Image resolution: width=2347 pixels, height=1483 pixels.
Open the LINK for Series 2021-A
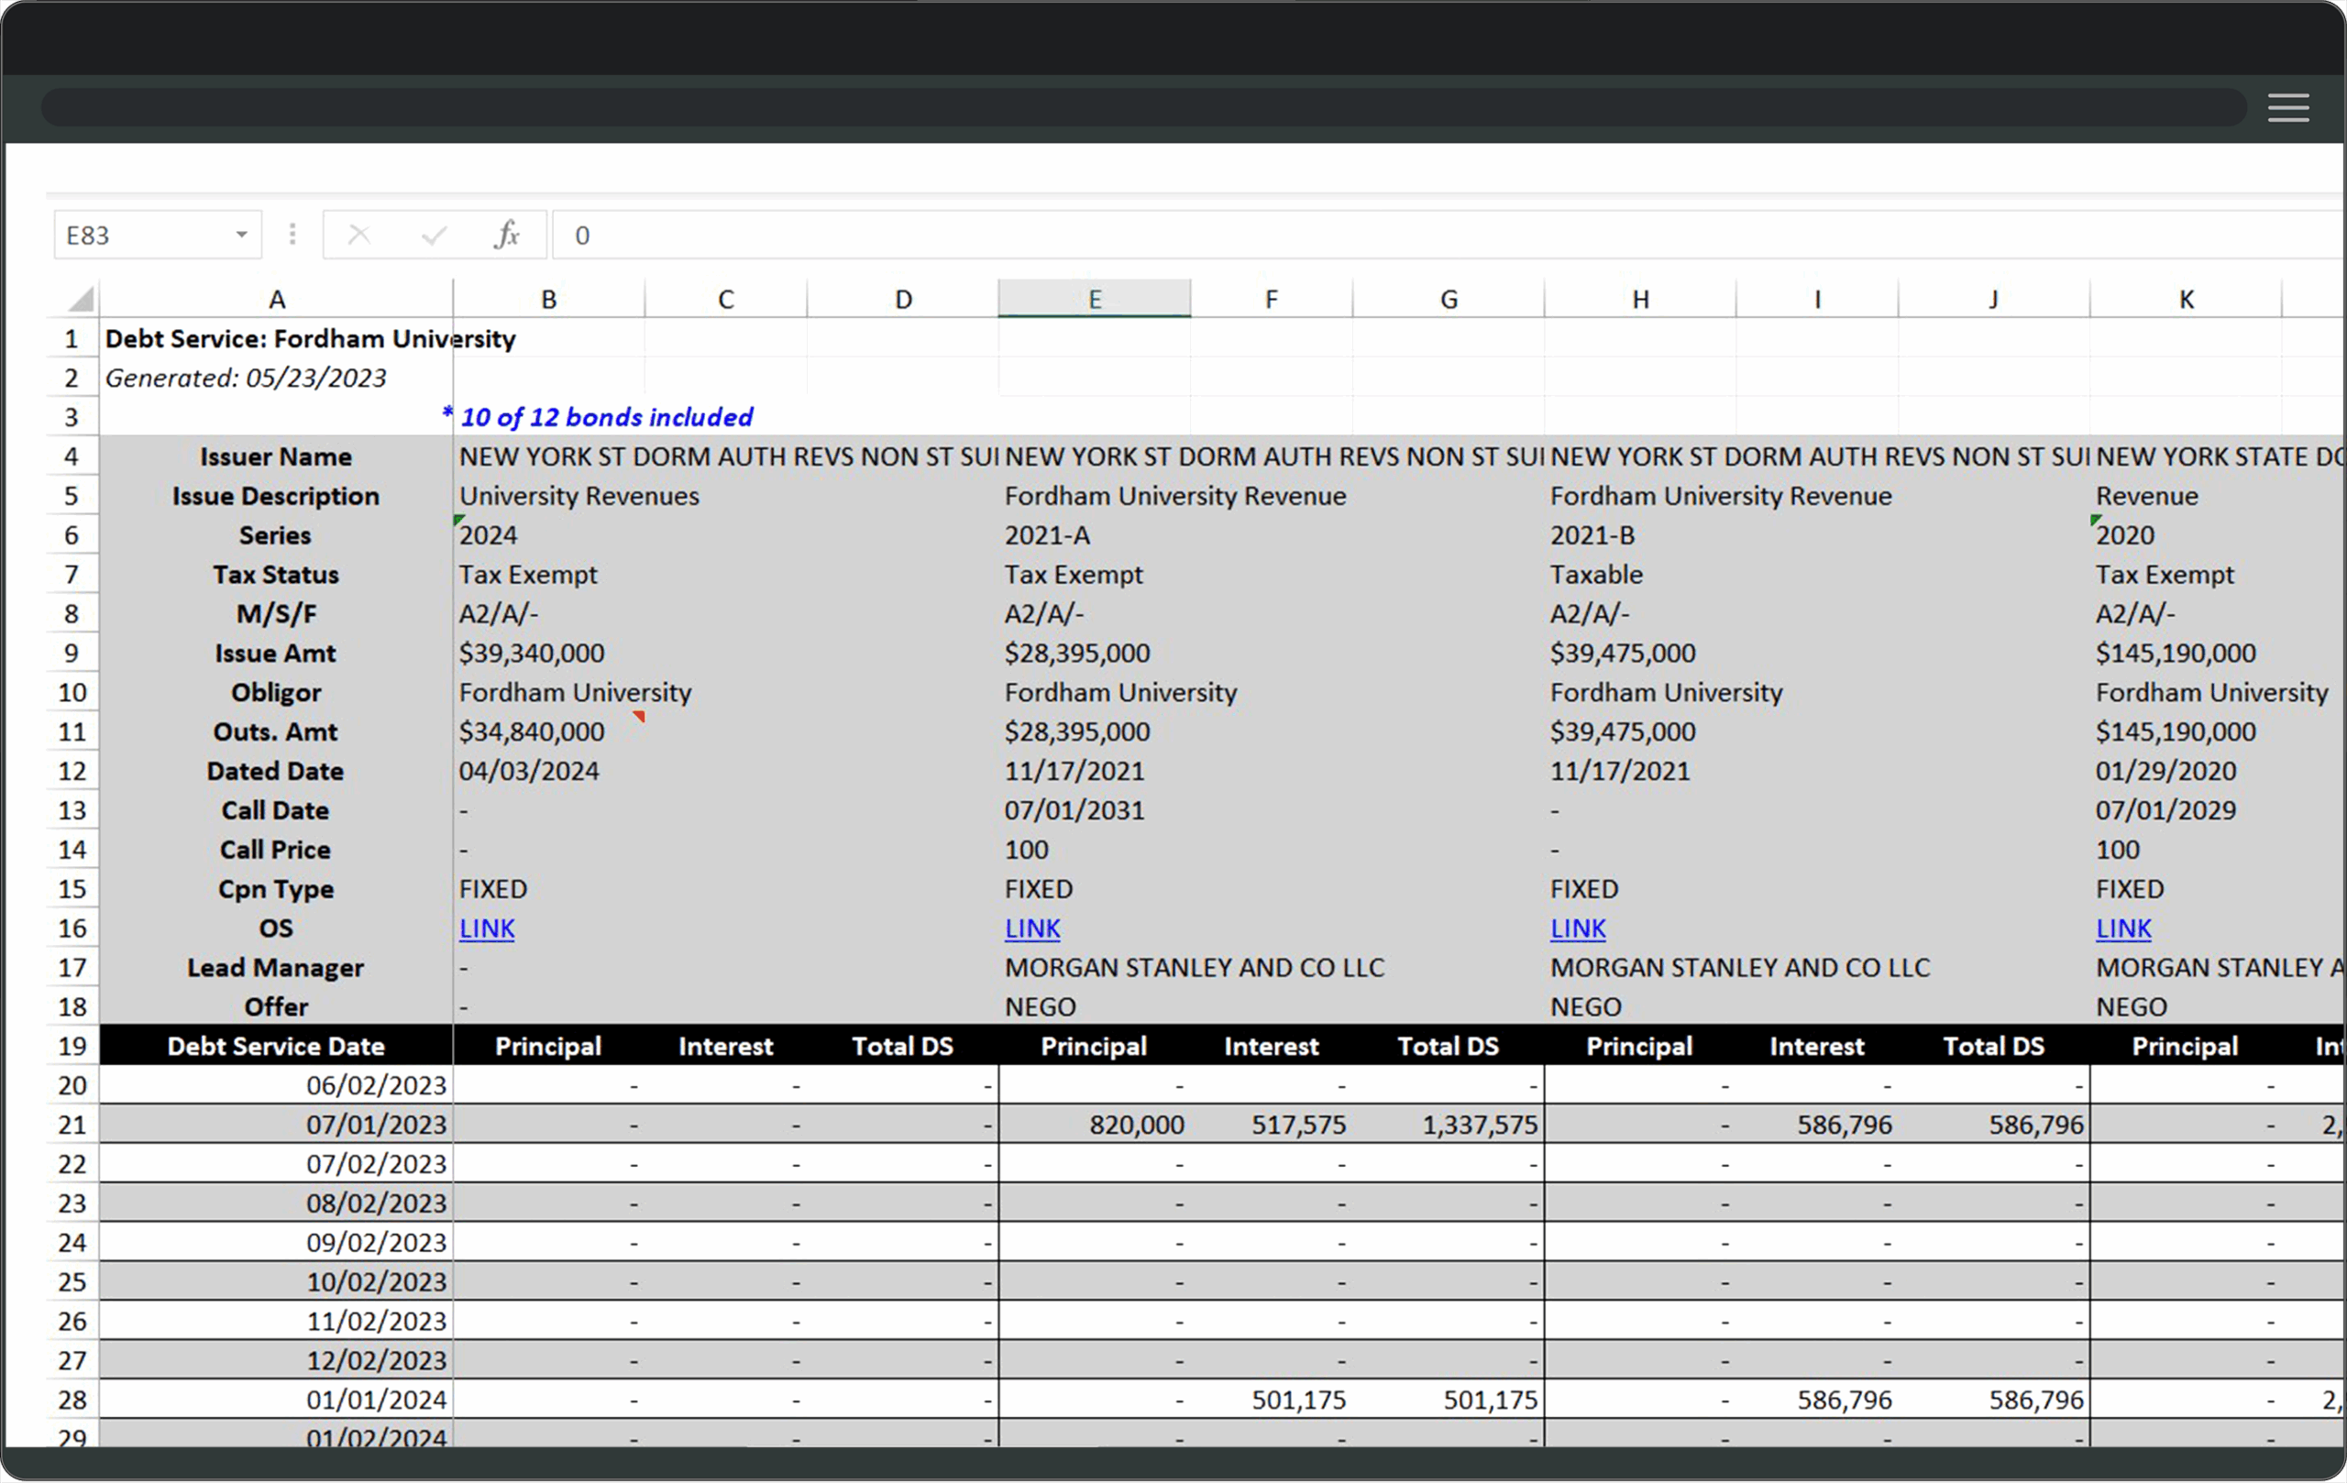(x=1032, y=928)
